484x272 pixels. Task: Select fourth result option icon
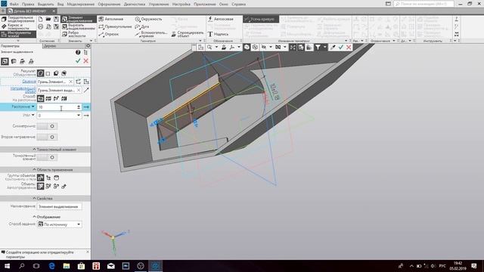(64, 73)
